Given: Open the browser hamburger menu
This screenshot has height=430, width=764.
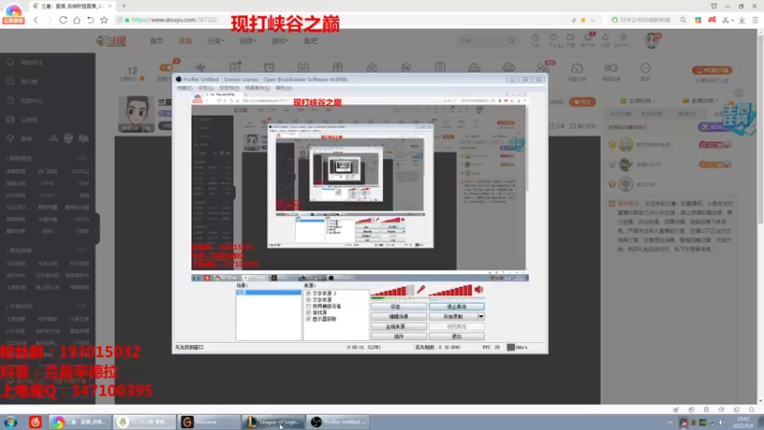Looking at the screenshot, I should coord(755,20).
